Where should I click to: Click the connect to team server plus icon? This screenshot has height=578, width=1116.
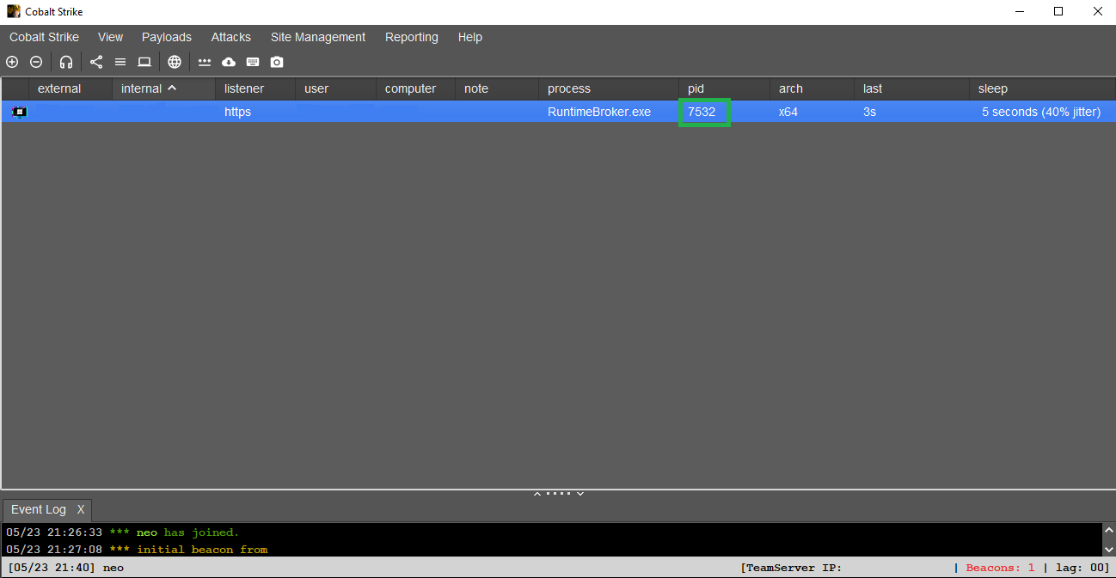click(12, 62)
